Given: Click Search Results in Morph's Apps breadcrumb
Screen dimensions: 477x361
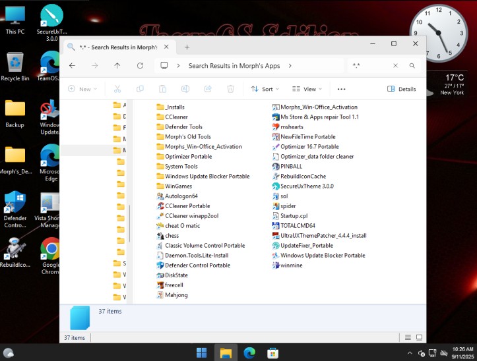Looking at the screenshot, I should [x=234, y=66].
